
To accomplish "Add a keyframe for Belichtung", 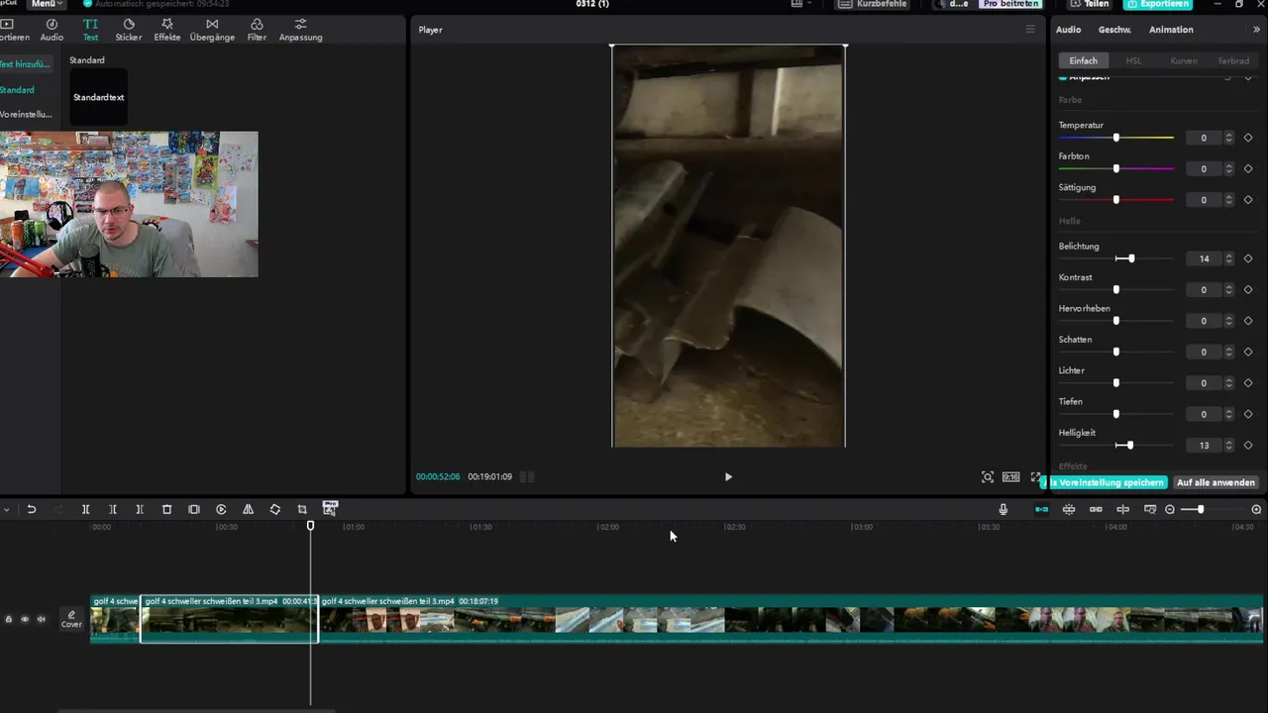I will (1248, 258).
